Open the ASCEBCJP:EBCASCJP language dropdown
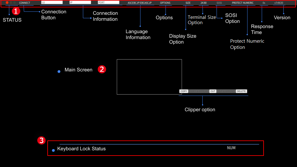Screen dimensions: 297x167 coord(140,3)
